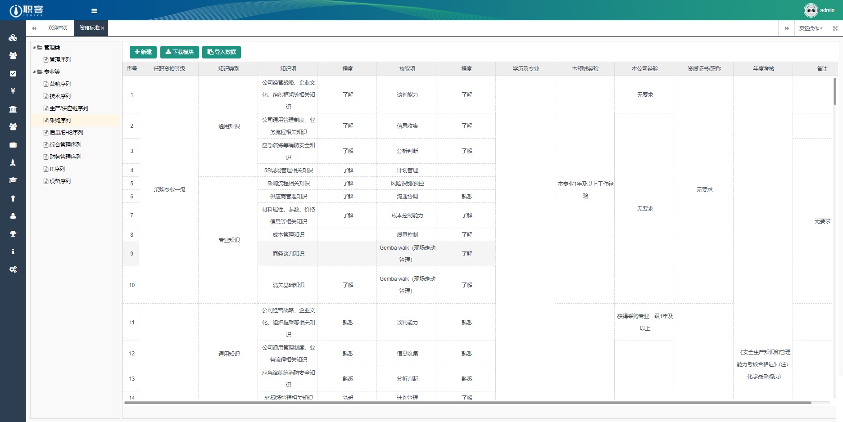Click the trophy sidebar icon
The width and height of the screenshot is (843, 422).
(13, 233)
